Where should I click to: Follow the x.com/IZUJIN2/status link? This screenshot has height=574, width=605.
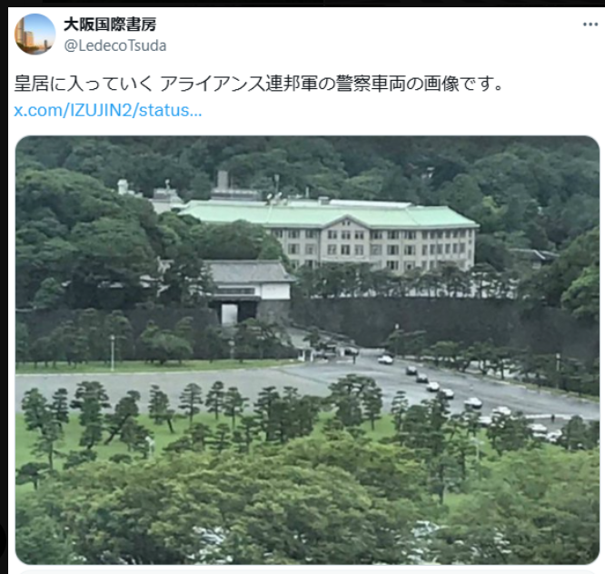click(108, 110)
